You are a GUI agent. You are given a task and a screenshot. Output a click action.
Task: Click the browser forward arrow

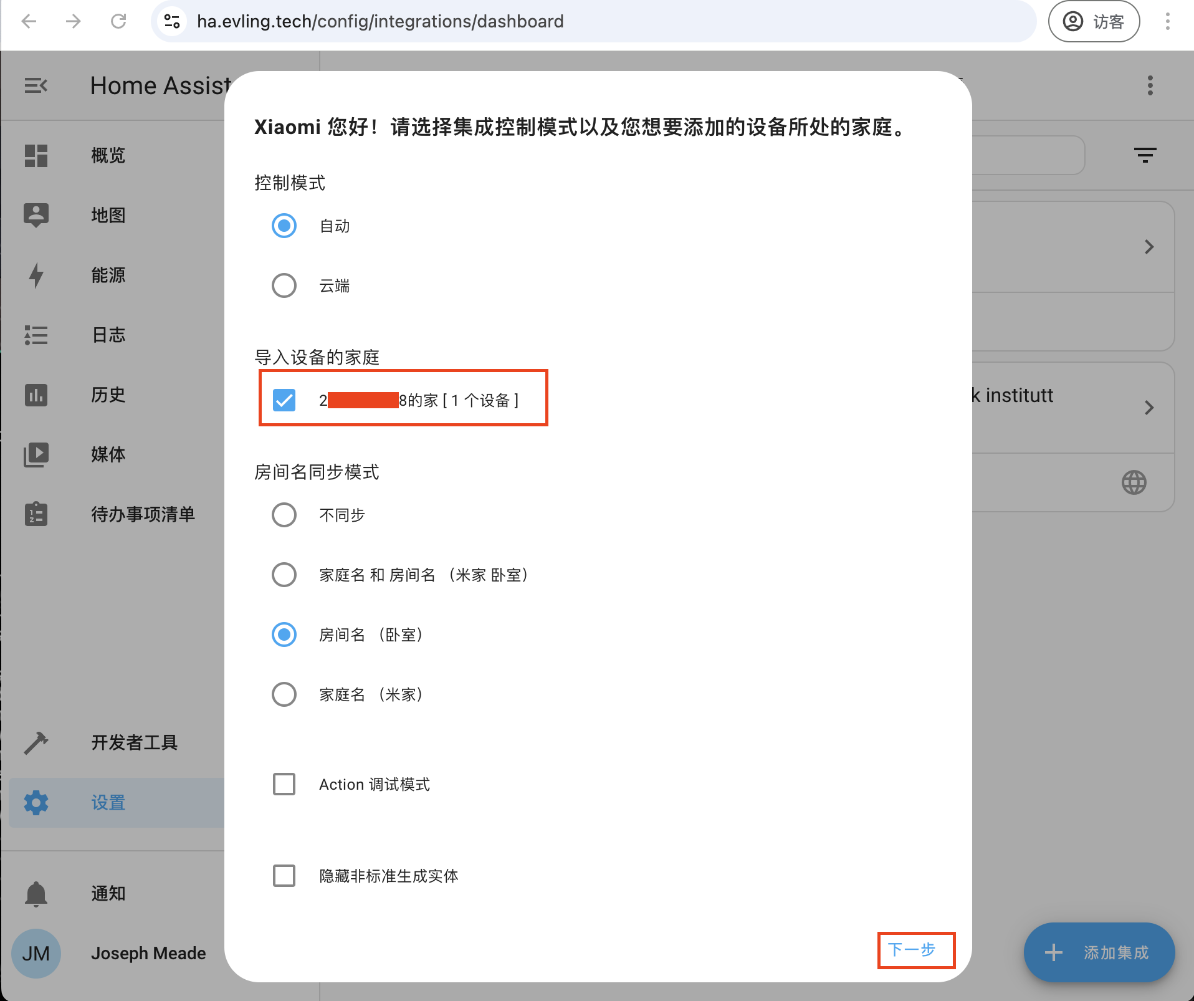point(74,21)
